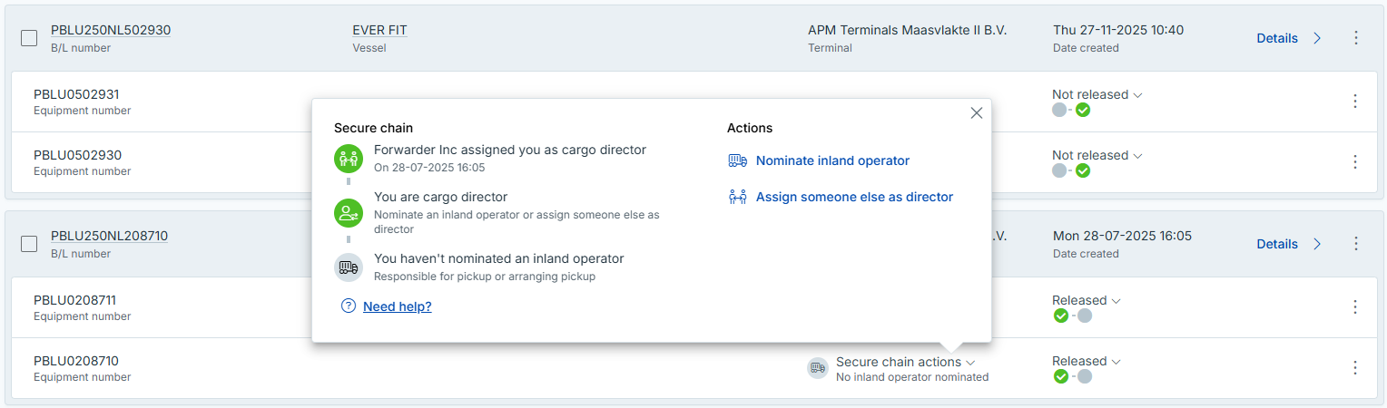Open more options for equipment PBLU0208710
Image resolution: width=1387 pixels, height=408 pixels.
(x=1355, y=368)
